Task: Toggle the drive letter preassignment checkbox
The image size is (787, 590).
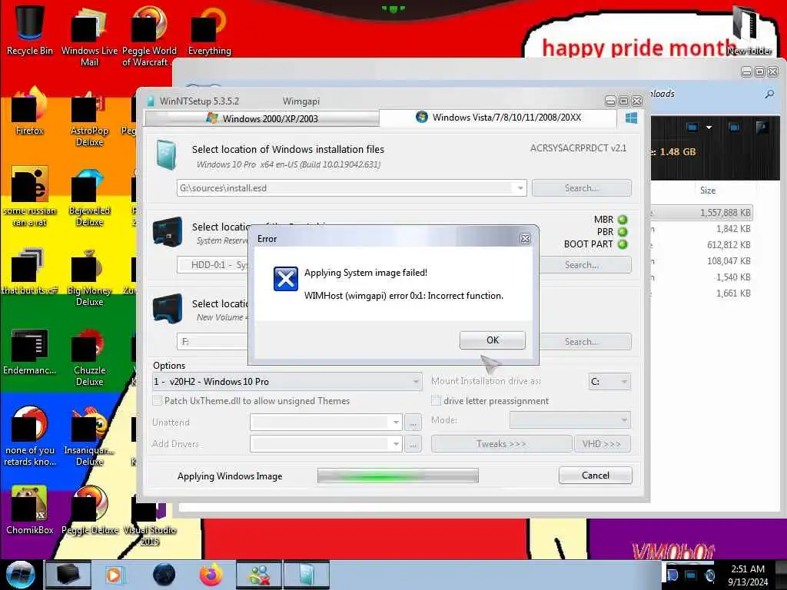Action: (x=437, y=401)
